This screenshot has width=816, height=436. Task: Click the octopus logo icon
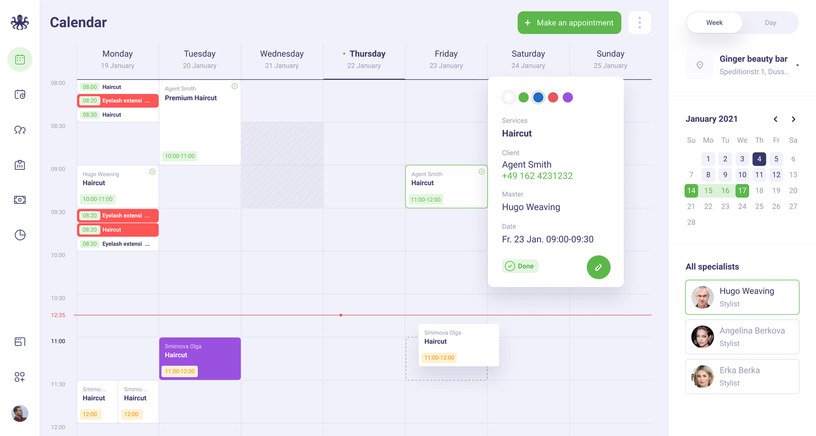tap(20, 22)
